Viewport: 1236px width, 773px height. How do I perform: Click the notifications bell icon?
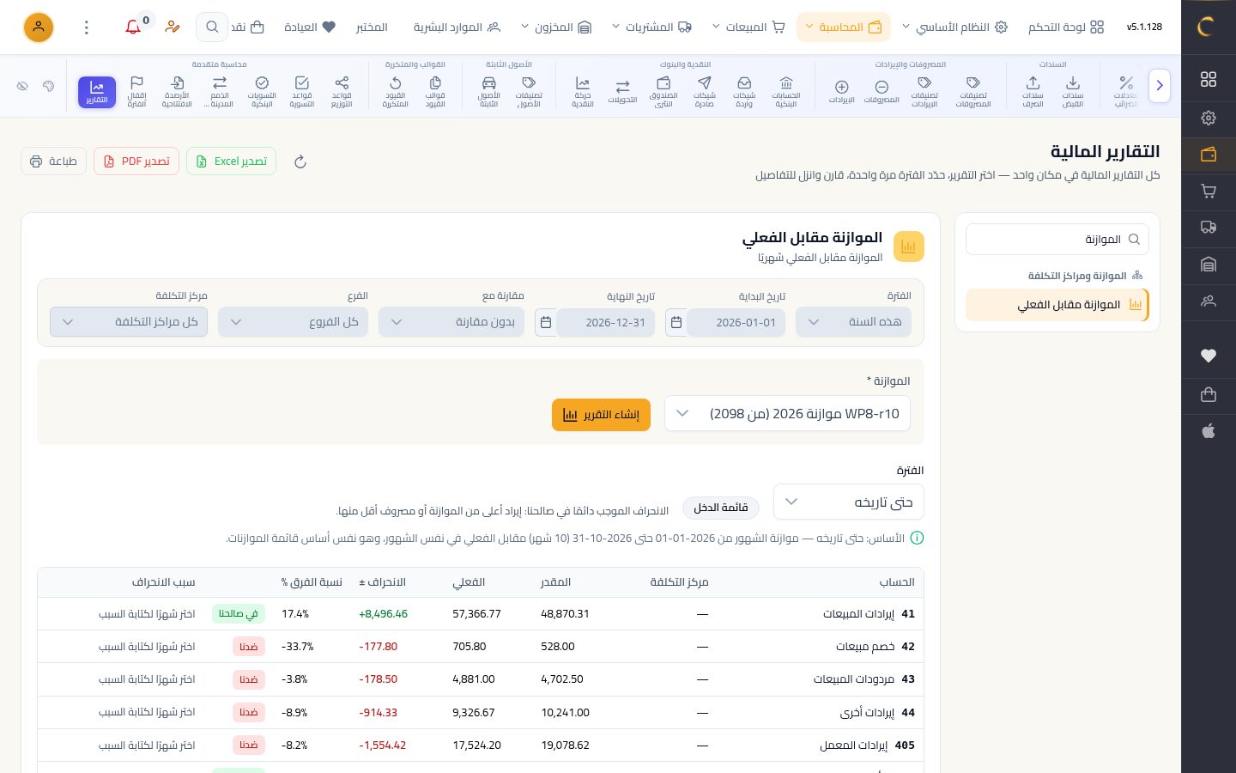133,27
